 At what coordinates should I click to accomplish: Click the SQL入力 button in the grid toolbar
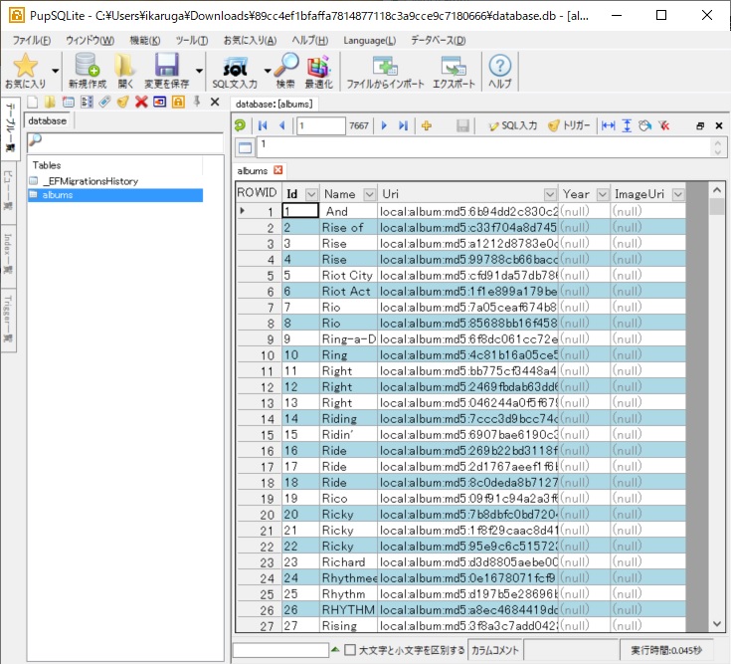click(513, 125)
